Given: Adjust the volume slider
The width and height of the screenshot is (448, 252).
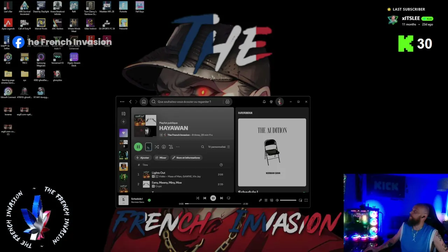Looking at the screenshot, I should pyautogui.click(x=288, y=200).
